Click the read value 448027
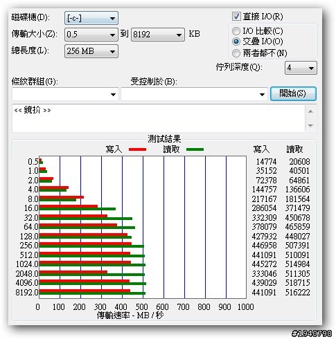The height and width of the screenshot is (339, 336). point(297,237)
